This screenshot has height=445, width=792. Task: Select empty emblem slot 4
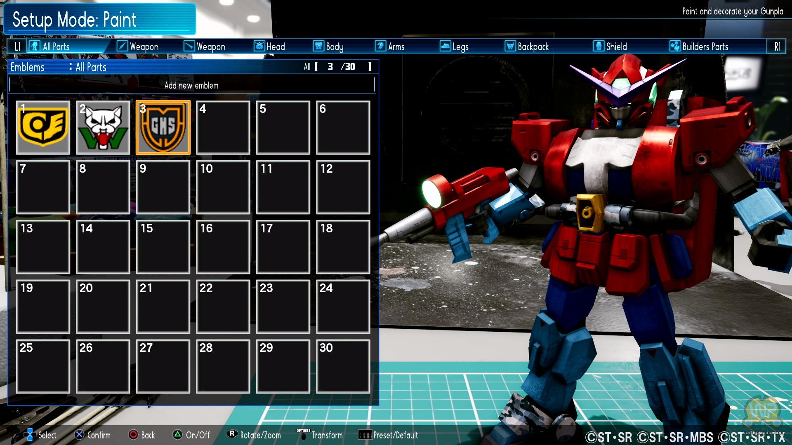tap(223, 128)
